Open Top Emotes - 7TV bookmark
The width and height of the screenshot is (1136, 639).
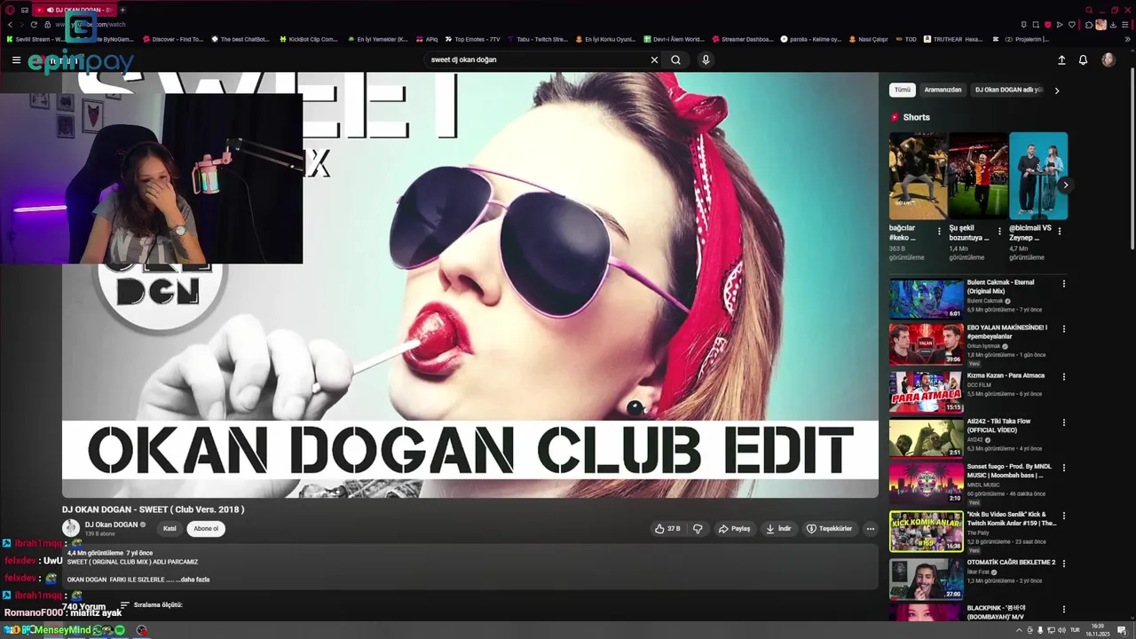pyautogui.click(x=473, y=39)
